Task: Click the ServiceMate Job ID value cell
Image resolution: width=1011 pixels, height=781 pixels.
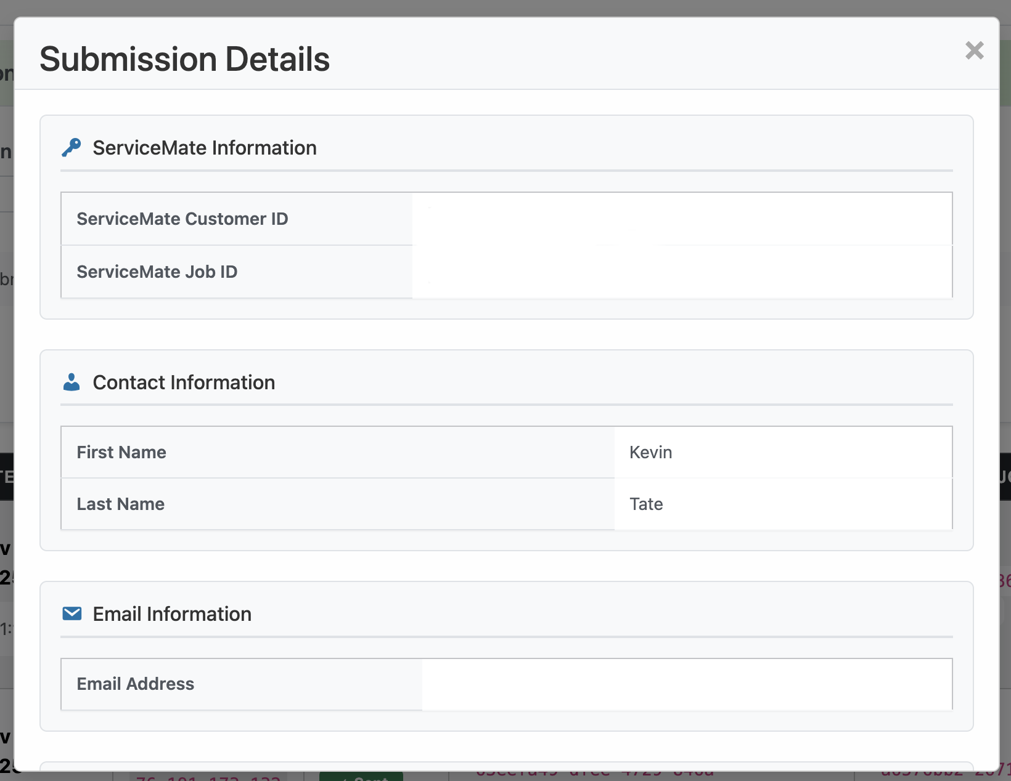Action: tap(682, 272)
